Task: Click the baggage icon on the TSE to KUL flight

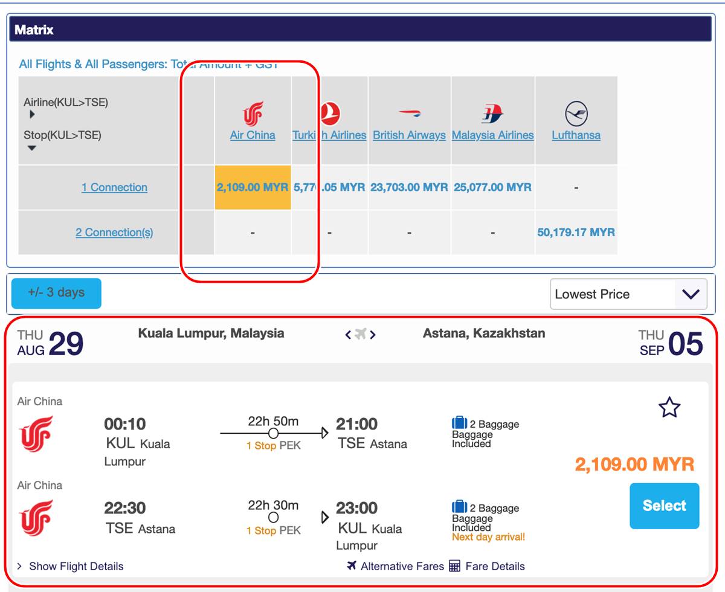Action: coord(459,507)
